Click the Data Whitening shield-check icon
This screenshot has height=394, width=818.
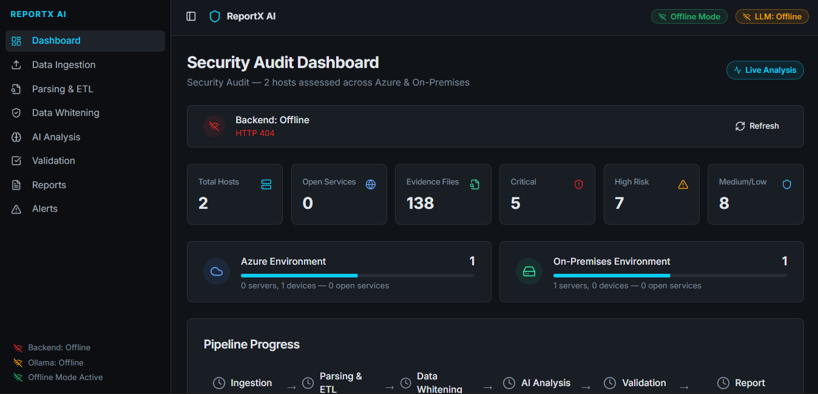click(x=16, y=113)
